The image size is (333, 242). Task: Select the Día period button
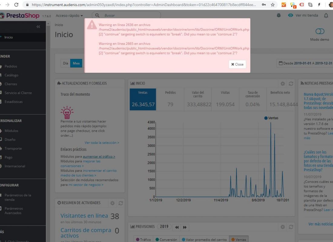(x=65, y=63)
